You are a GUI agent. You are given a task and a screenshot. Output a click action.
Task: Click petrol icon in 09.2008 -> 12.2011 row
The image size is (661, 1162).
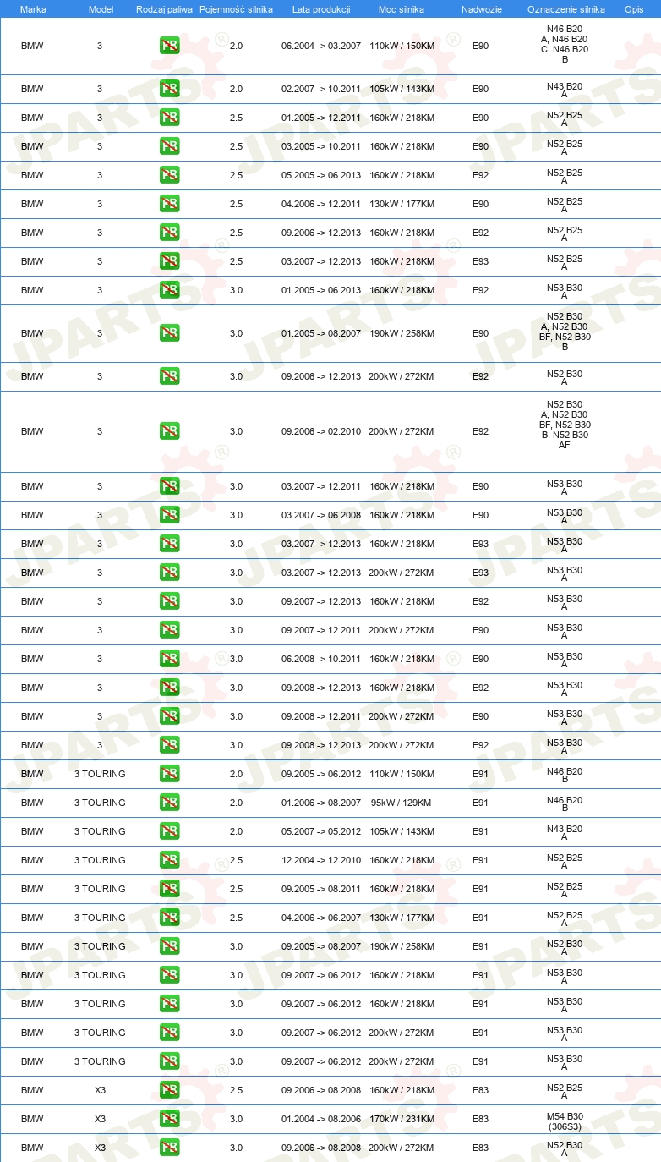169,716
